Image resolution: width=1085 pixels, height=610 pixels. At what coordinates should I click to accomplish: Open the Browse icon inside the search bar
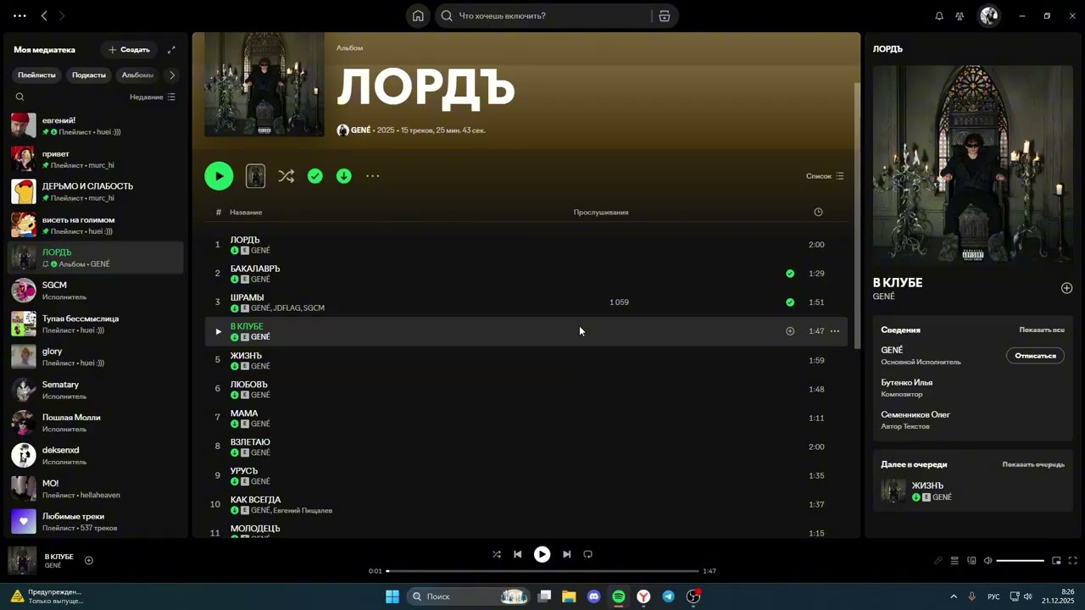tap(664, 15)
